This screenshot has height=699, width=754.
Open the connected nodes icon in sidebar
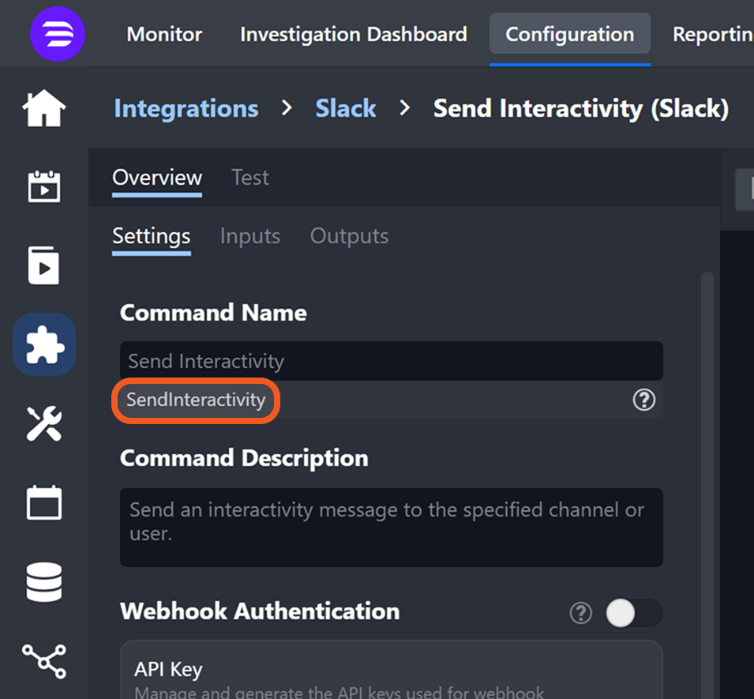pyautogui.click(x=44, y=660)
